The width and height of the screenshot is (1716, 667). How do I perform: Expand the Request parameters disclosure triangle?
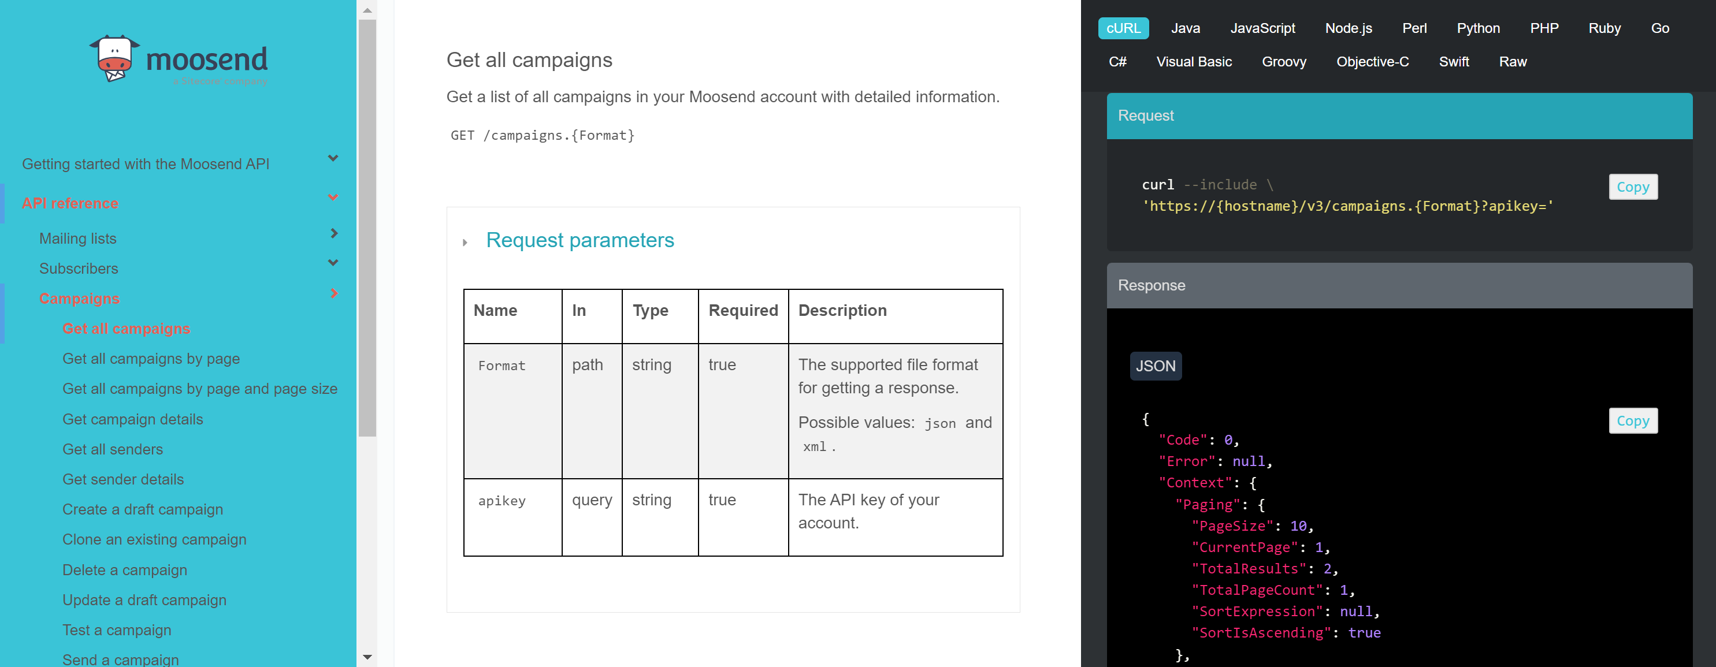click(x=465, y=243)
